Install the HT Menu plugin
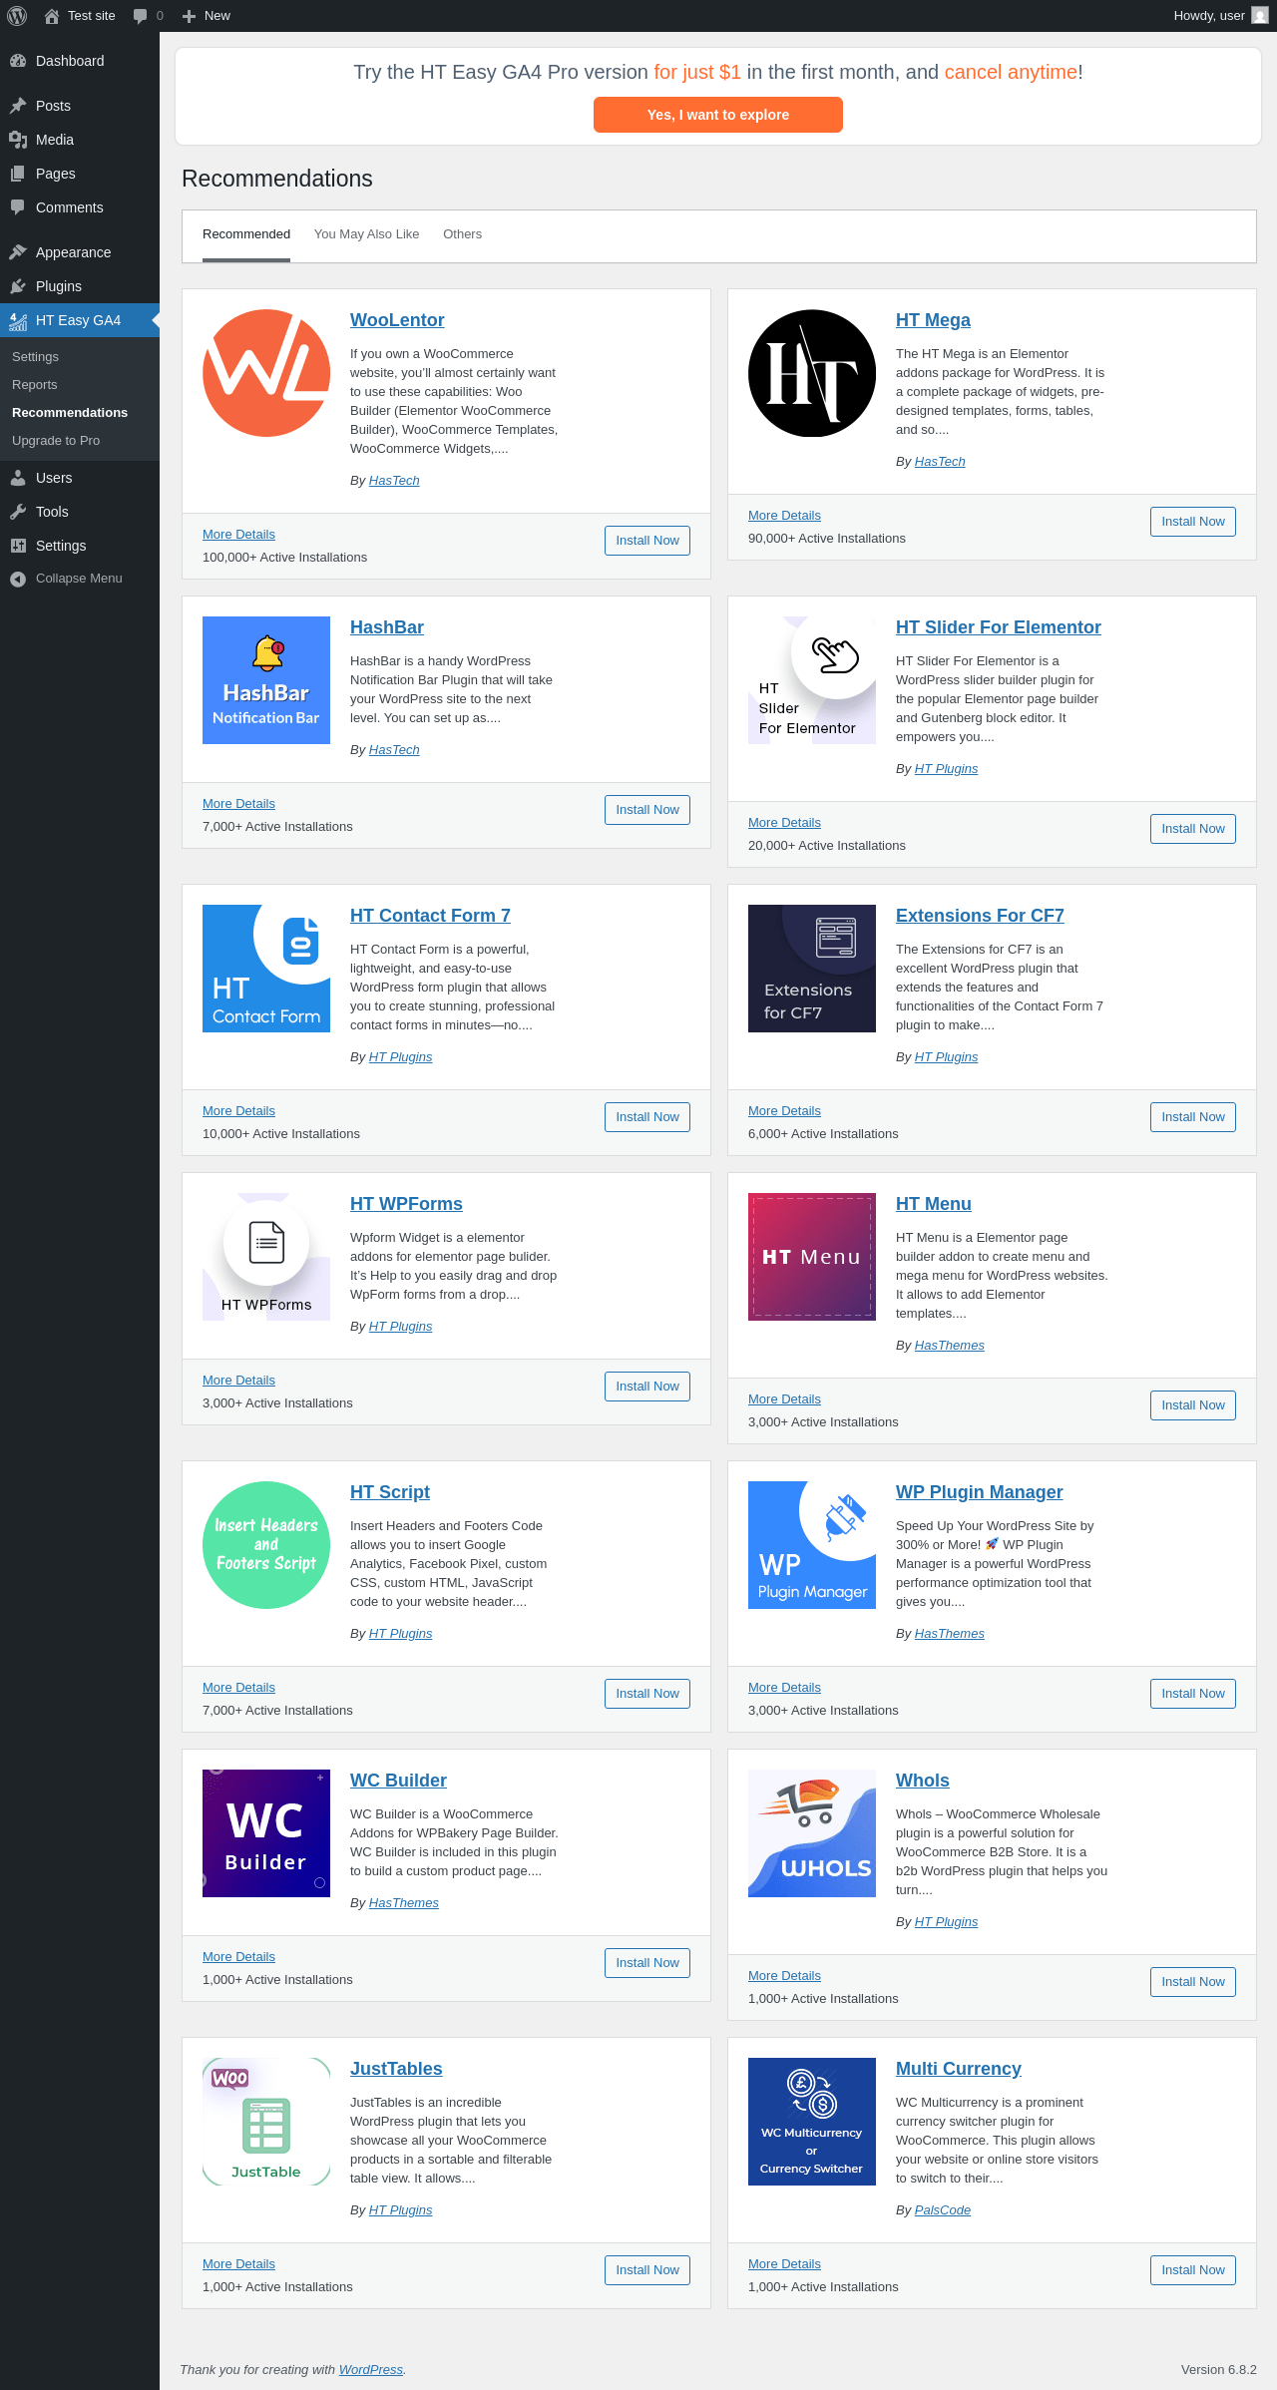This screenshot has height=2390, width=1277. 1193,1405
